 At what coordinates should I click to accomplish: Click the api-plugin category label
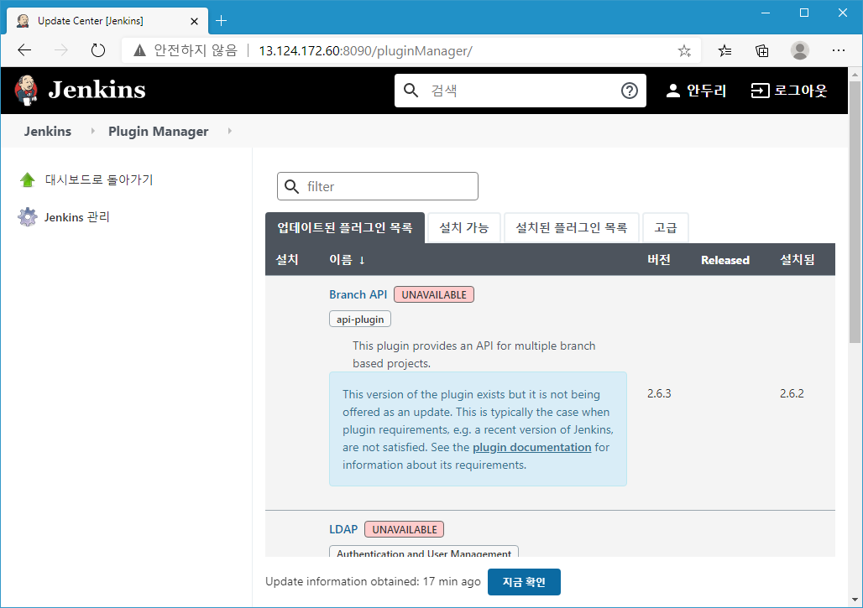[360, 320]
